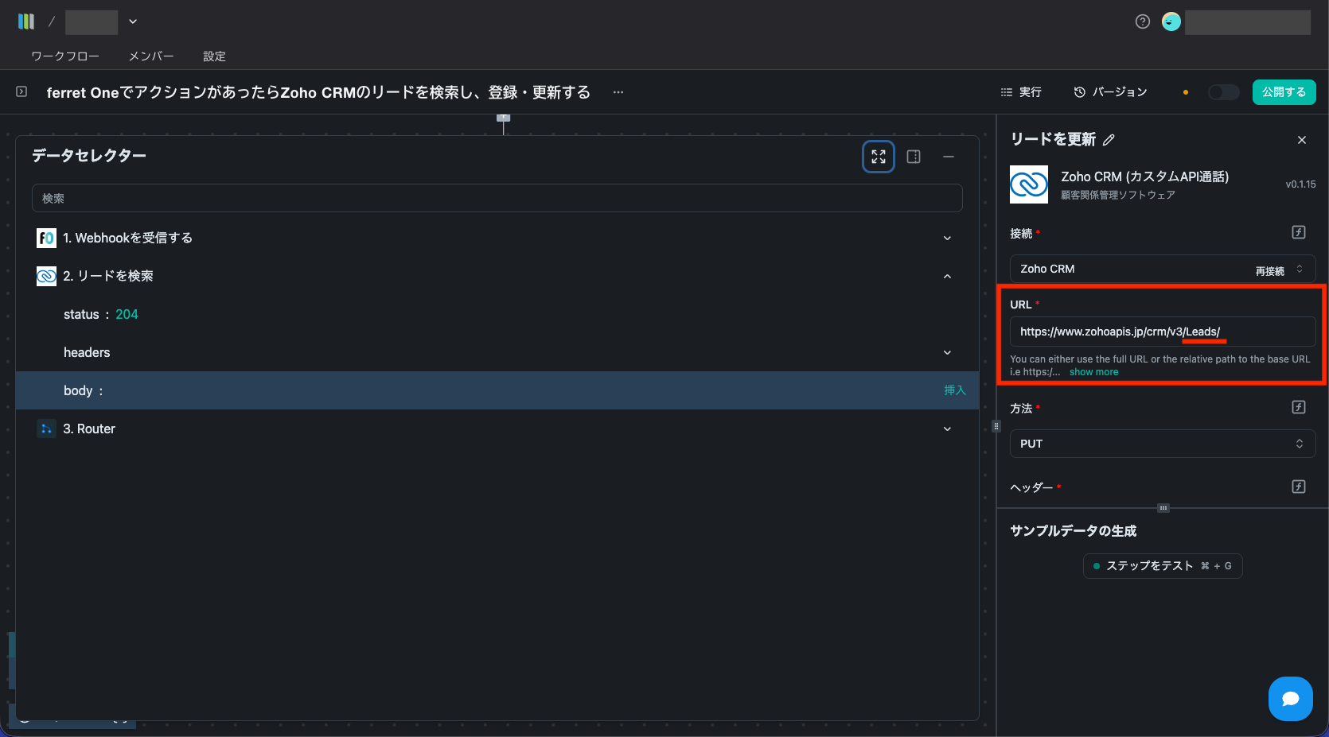Open the chat support bubble
The image size is (1329, 737).
coord(1291,699)
